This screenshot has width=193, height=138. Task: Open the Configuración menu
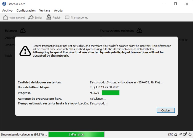(26, 11)
